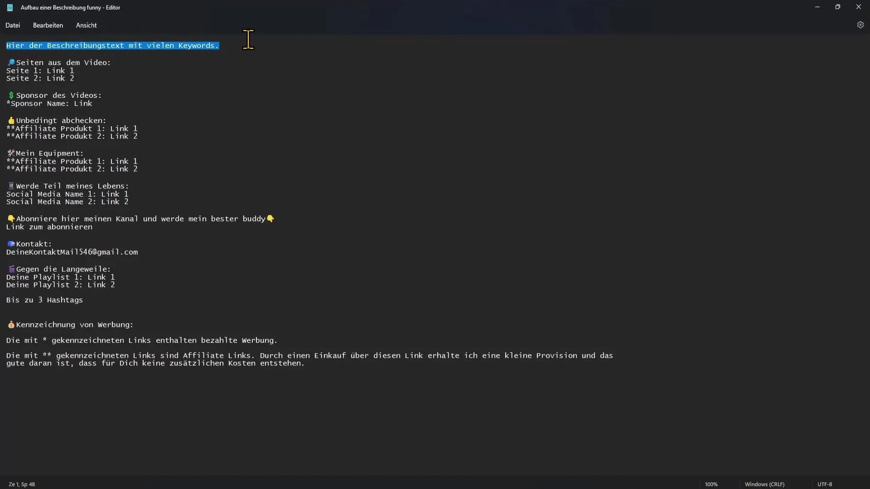Viewport: 870px width, 489px height.
Task: Click the pointing-down emoji after 'bester buddy'
Action: point(271,219)
